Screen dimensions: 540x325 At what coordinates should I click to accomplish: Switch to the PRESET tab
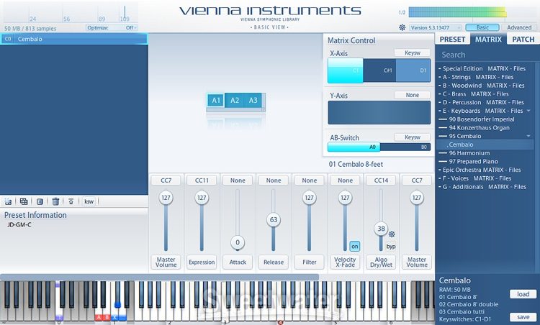[x=452, y=40]
